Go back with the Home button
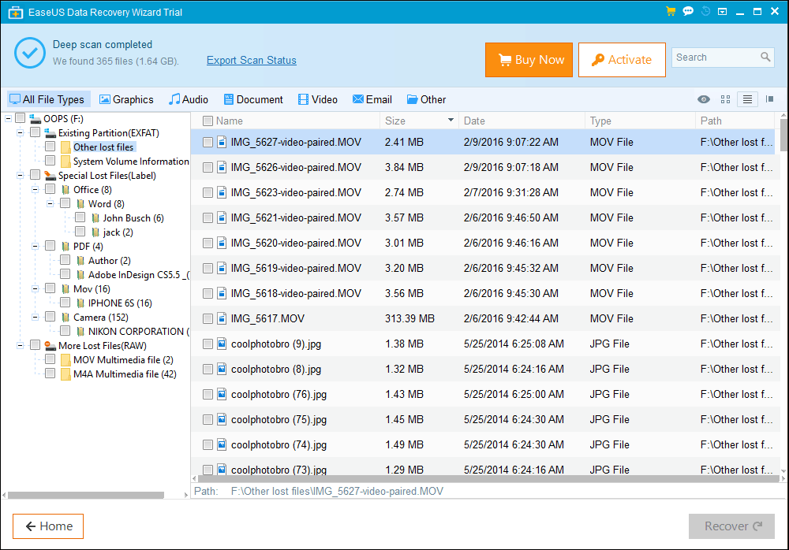 (x=48, y=526)
